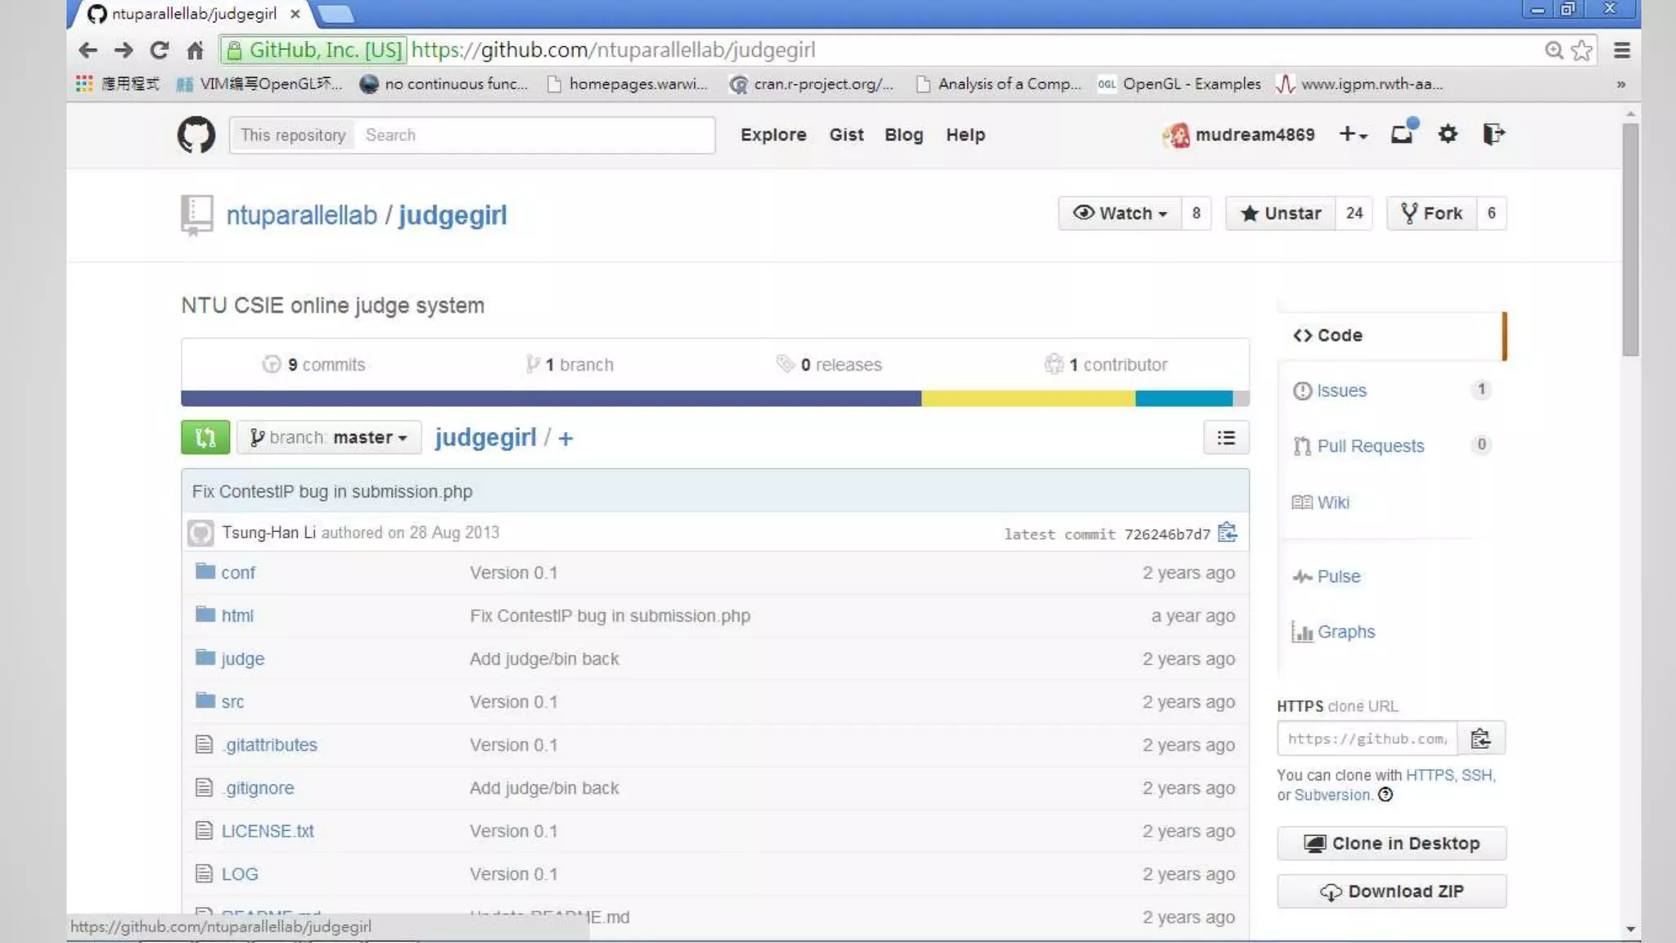The height and width of the screenshot is (943, 1676).
Task: Open the html folder link
Action: click(237, 616)
